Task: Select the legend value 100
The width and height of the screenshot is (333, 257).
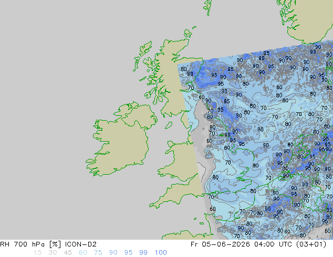Action: [x=161, y=253]
